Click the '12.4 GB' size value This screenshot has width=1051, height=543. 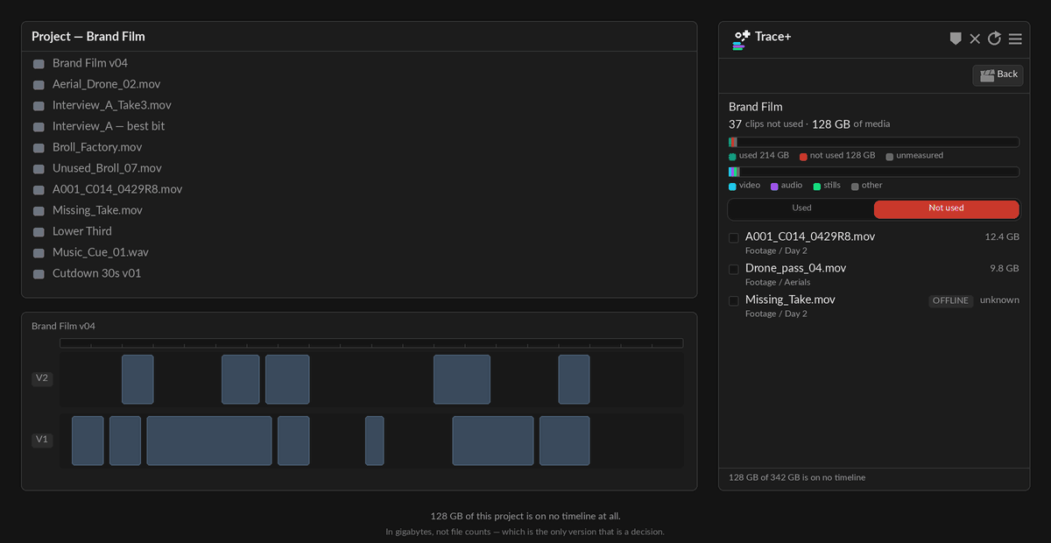(x=1002, y=237)
